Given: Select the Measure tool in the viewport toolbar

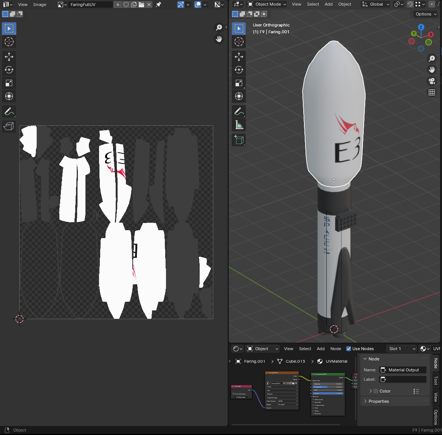Looking at the screenshot, I should pos(239,125).
